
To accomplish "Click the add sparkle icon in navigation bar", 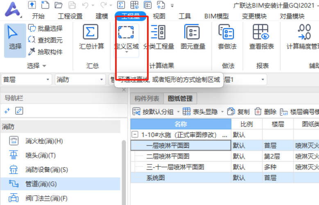I will (x=7, y=111).
